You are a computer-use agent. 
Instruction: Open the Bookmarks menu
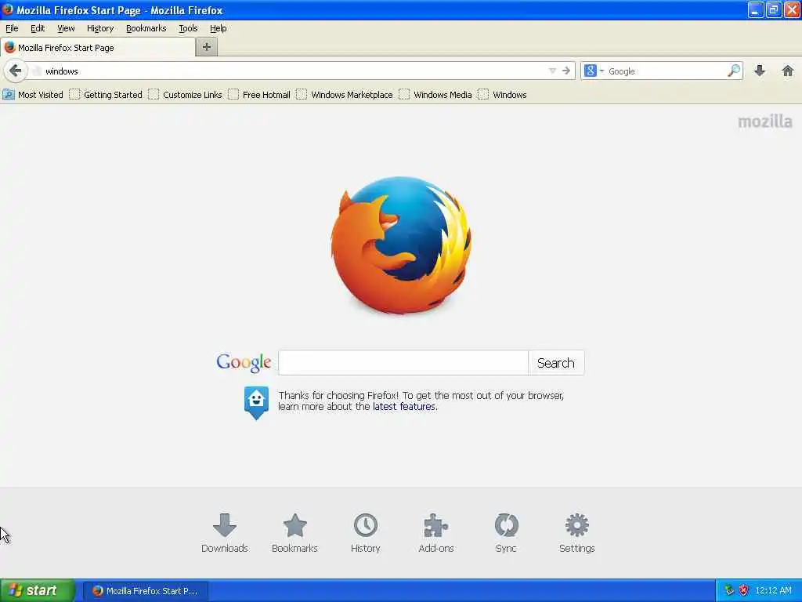point(146,28)
